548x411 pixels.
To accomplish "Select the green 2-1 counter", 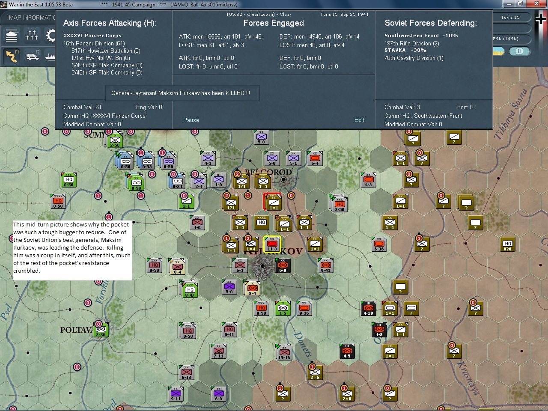I will pyautogui.click(x=187, y=201).
